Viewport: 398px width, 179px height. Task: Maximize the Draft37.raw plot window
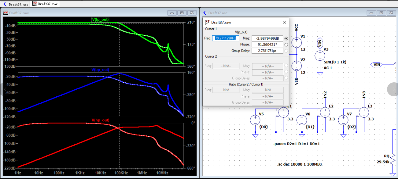click(x=182, y=13)
